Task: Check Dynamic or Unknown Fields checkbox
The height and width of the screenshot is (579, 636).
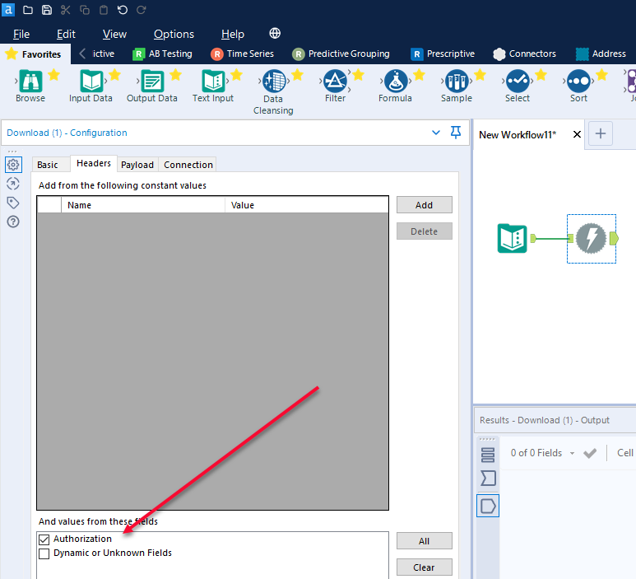Action: tap(44, 553)
